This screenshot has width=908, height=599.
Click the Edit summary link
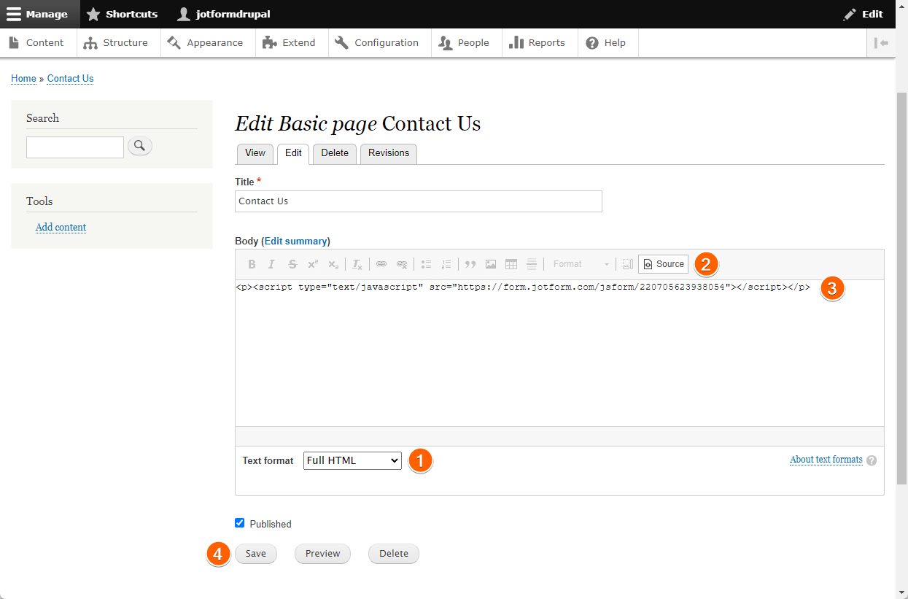click(295, 241)
